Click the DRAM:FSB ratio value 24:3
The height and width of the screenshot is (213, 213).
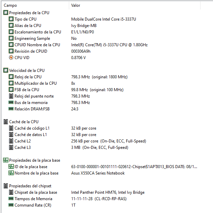pyautogui.click(x=75, y=109)
